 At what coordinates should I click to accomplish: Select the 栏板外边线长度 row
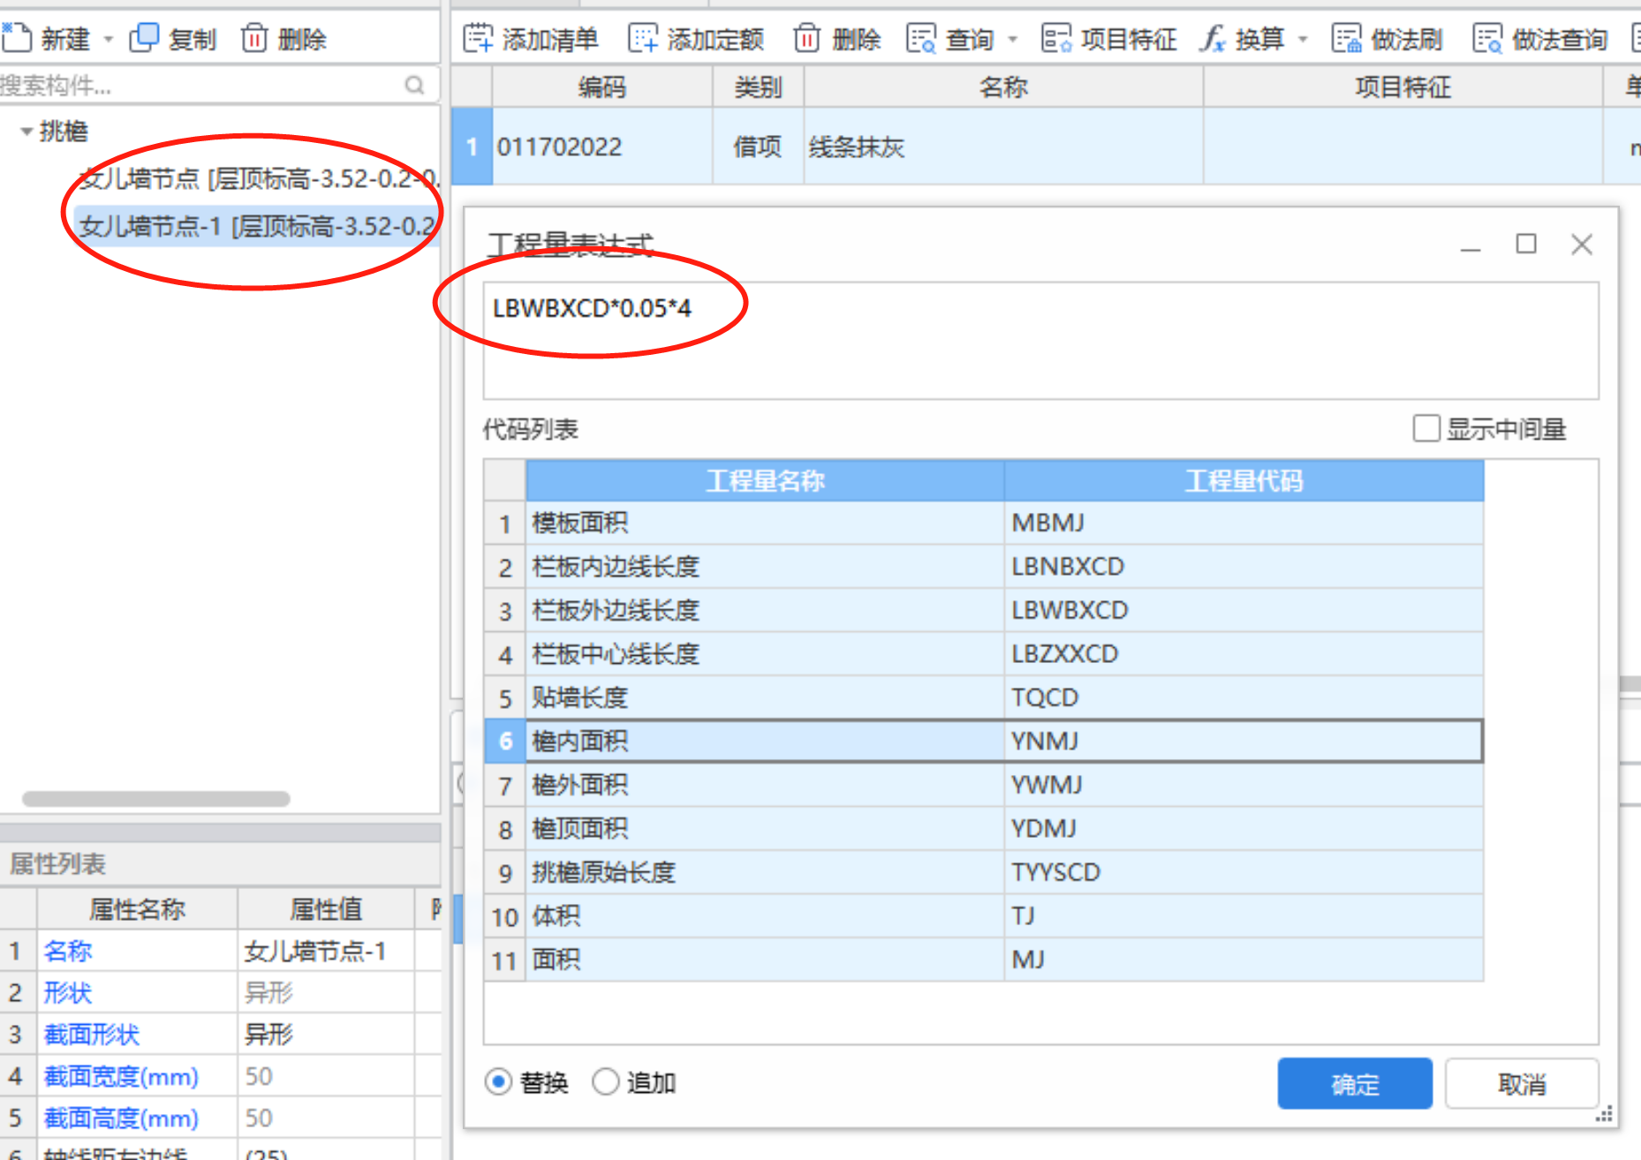pyautogui.click(x=984, y=611)
